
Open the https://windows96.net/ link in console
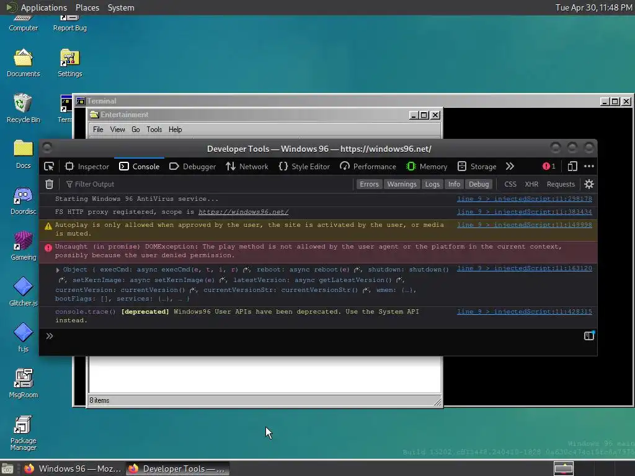243,212
